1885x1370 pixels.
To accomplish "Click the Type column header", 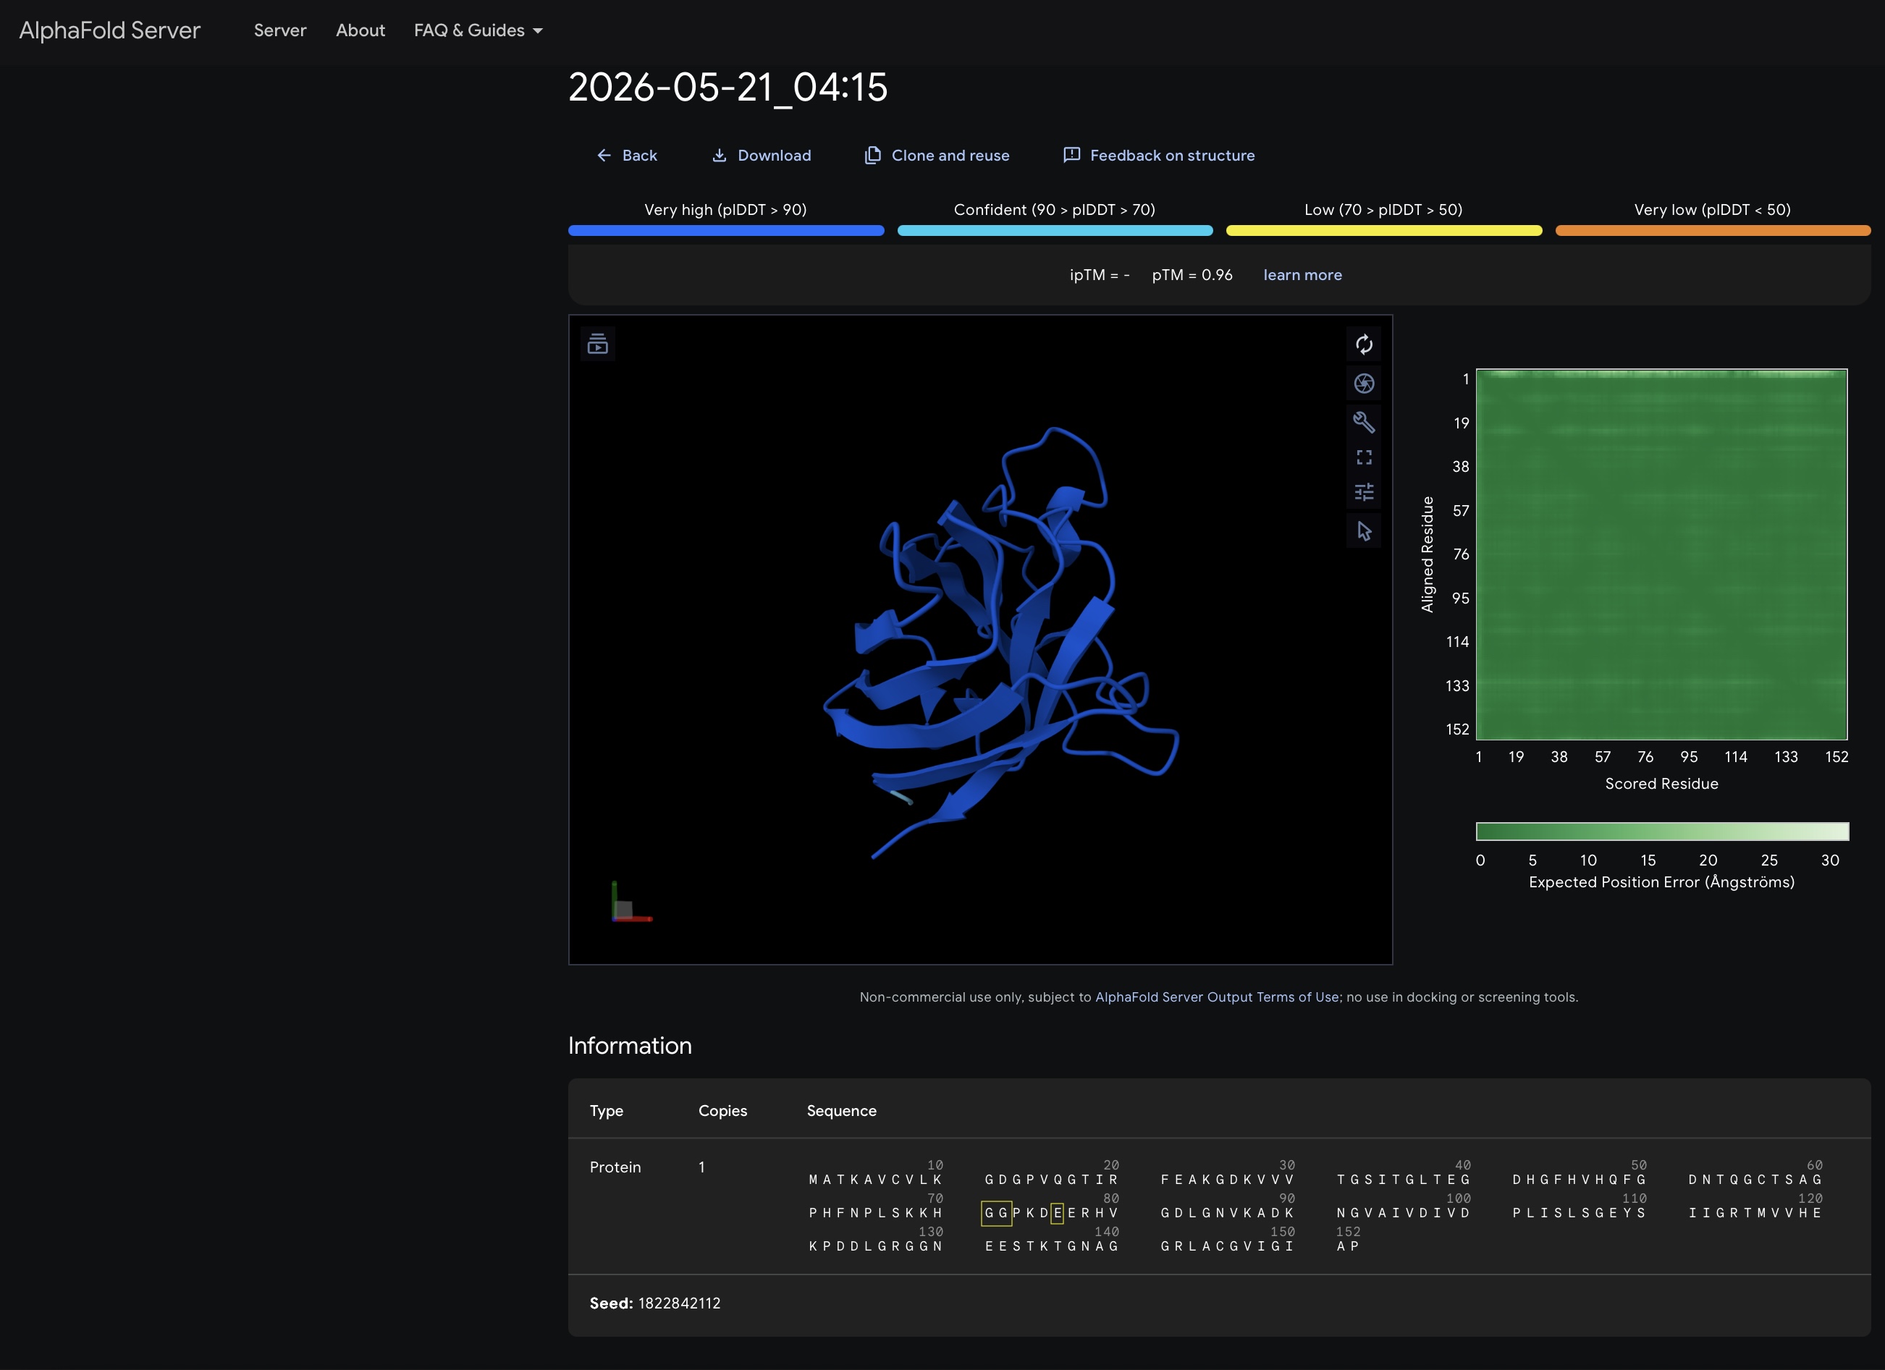I will tap(606, 1111).
